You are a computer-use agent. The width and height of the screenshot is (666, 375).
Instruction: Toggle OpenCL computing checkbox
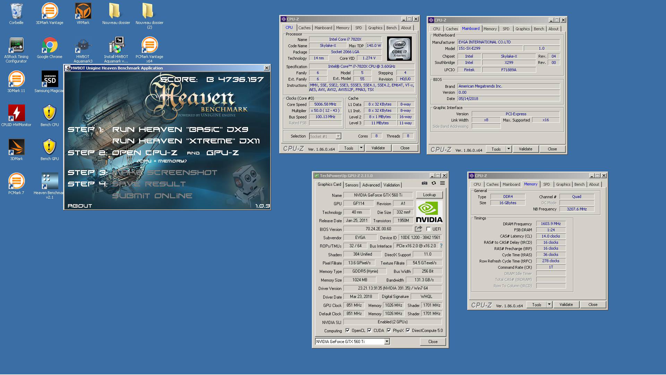point(348,331)
